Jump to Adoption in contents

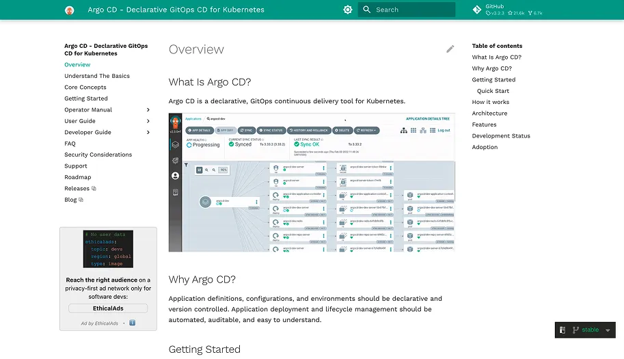click(485, 147)
